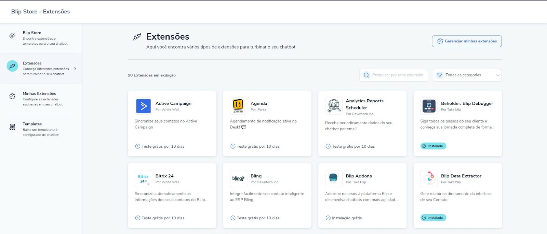Screen dimensions: 547x234
Task: Open the Analytics Reports Scheduler icon
Action: [334, 106]
